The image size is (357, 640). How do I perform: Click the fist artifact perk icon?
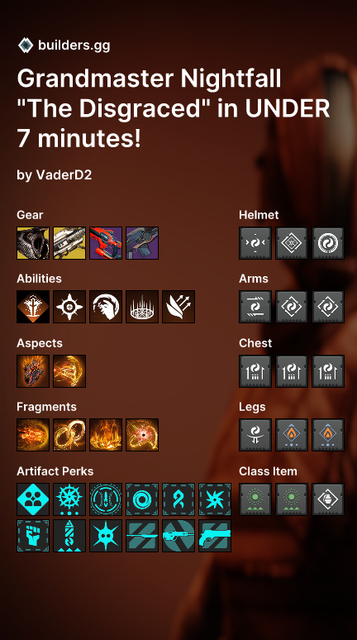tap(33, 536)
